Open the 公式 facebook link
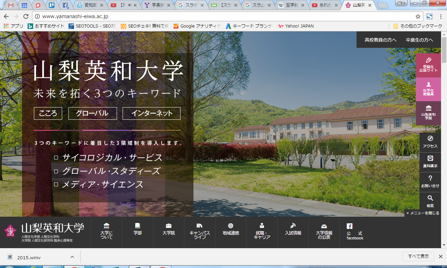447x268 pixels. pos(355,232)
